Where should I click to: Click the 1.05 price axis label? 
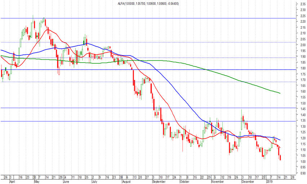pyautogui.click(x=303, y=156)
